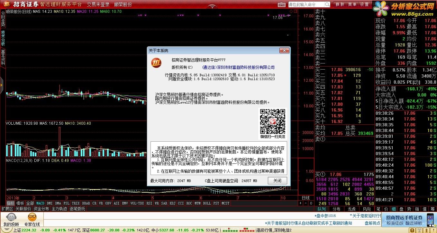Screen dimensions: 437x233
Task: Click the 高级行情_深圳电信2 server status
Action: coord(274,230)
